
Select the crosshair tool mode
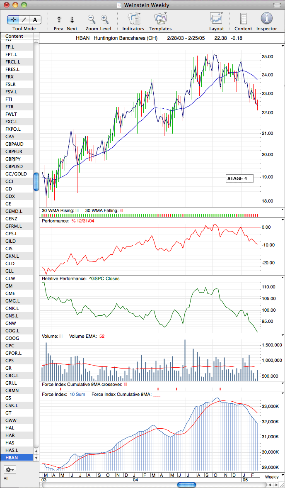pyautogui.click(x=13, y=20)
